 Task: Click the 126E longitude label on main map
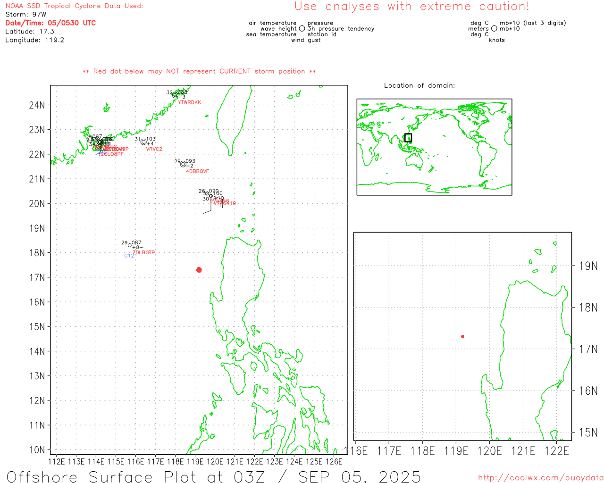click(334, 461)
